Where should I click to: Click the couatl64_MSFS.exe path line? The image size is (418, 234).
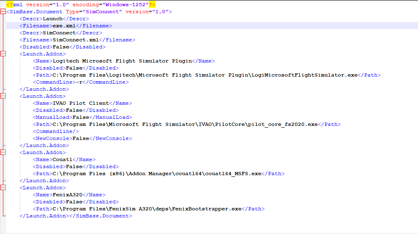tap(159, 174)
